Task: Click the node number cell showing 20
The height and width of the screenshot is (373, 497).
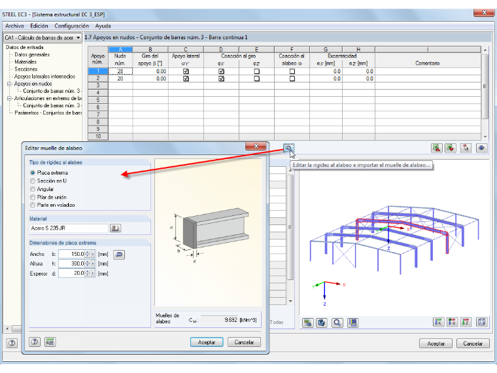Action: point(120,79)
